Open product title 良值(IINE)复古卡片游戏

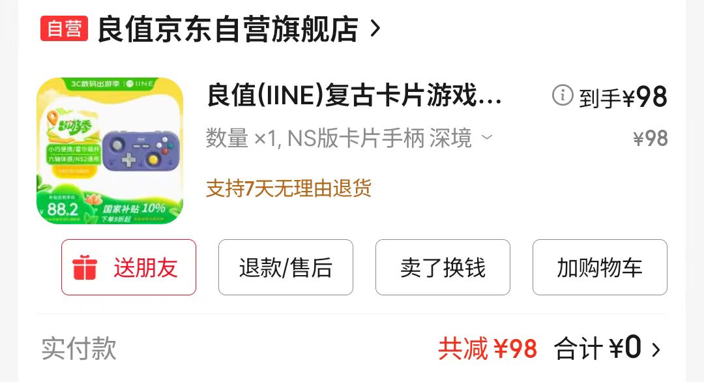coord(354,95)
